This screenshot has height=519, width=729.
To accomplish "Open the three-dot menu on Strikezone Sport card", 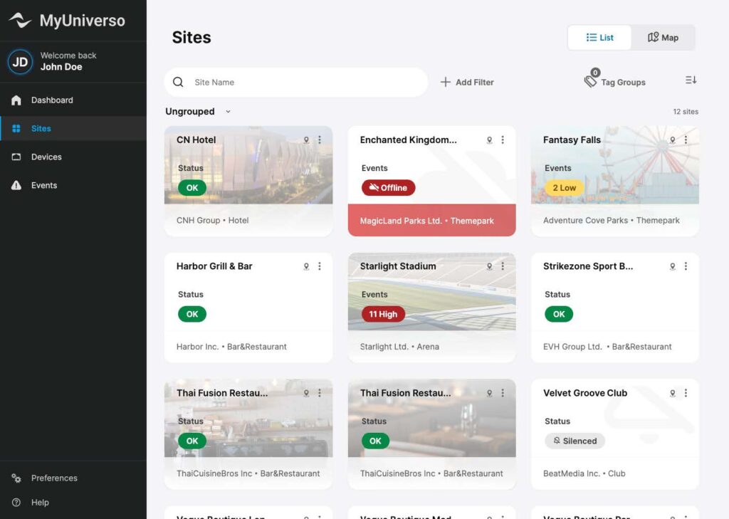I will (x=686, y=266).
